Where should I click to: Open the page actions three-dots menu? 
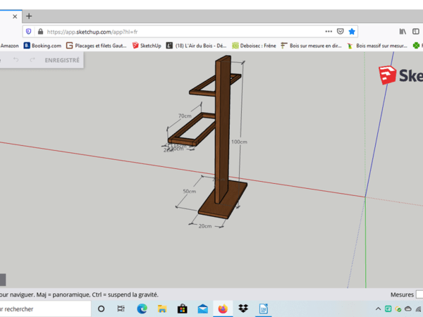(328, 32)
